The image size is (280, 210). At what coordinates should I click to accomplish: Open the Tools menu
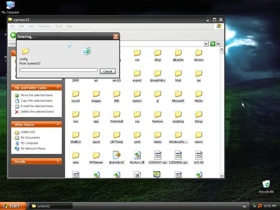click(59, 26)
